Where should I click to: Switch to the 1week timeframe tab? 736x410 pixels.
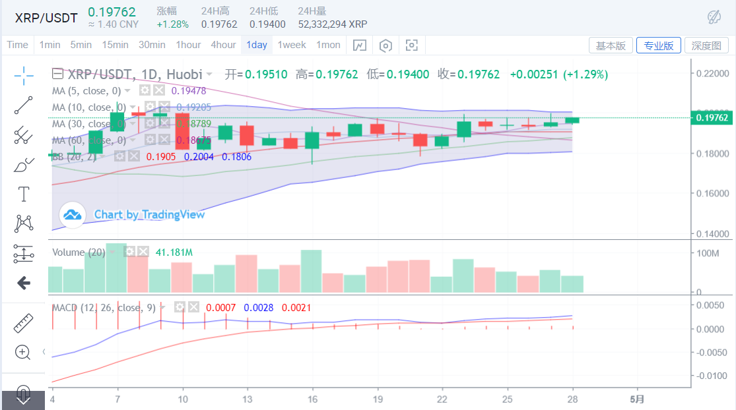click(x=291, y=45)
